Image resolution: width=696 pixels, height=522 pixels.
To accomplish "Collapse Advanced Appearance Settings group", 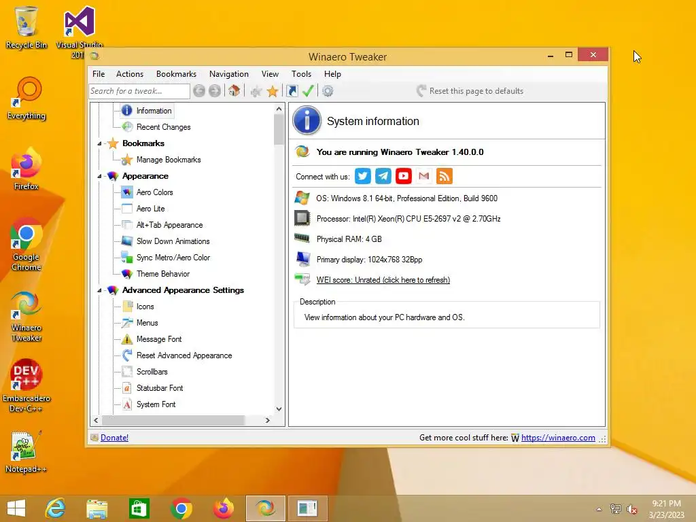I will (99, 290).
